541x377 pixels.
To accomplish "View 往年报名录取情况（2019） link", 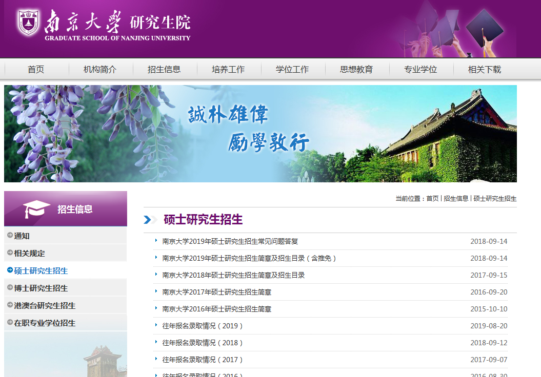I will (203, 326).
